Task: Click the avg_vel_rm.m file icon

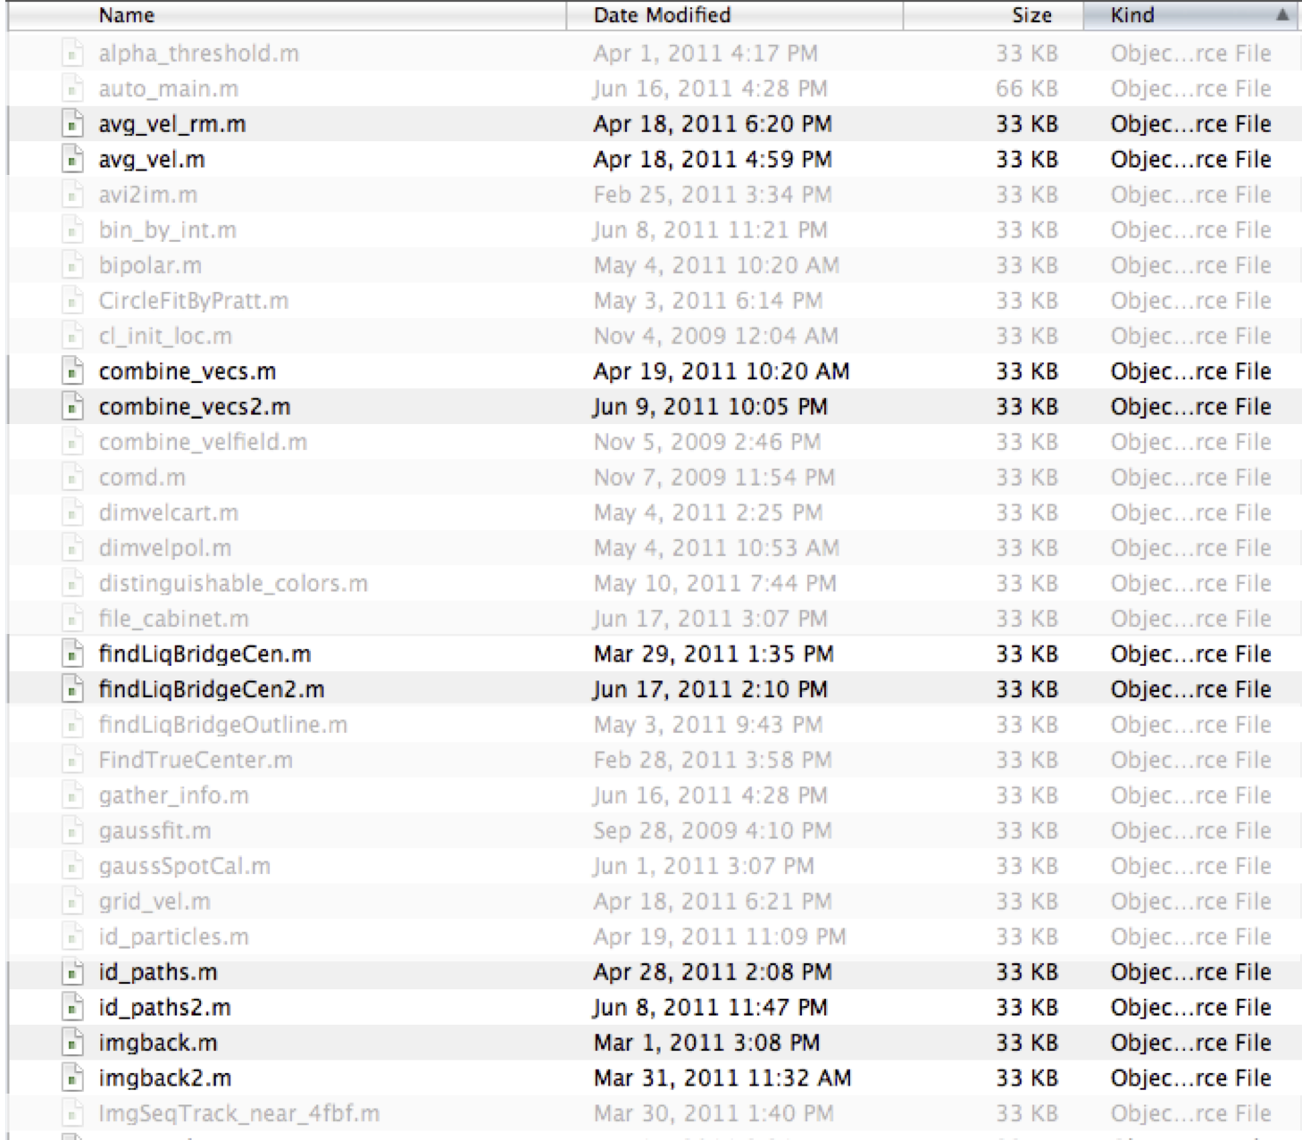Action: click(x=72, y=124)
